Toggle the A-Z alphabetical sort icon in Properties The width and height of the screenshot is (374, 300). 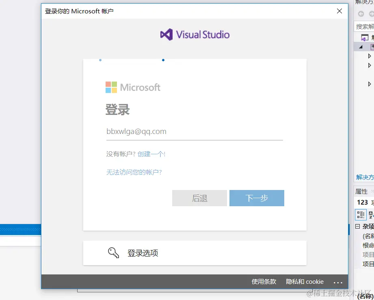[371, 215]
